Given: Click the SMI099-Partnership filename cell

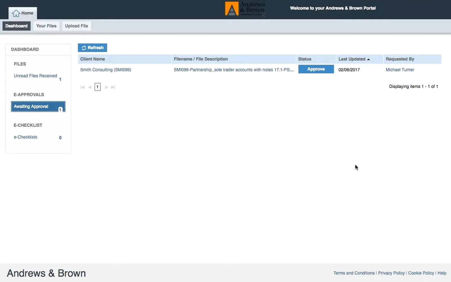Looking at the screenshot, I should (234, 70).
